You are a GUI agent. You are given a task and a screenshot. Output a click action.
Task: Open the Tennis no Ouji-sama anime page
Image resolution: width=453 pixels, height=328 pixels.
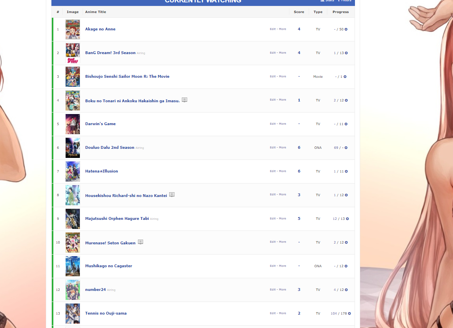pos(106,313)
